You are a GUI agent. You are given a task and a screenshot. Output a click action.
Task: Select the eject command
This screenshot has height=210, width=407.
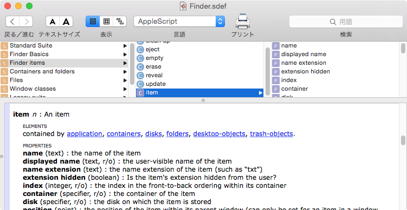tap(199, 50)
